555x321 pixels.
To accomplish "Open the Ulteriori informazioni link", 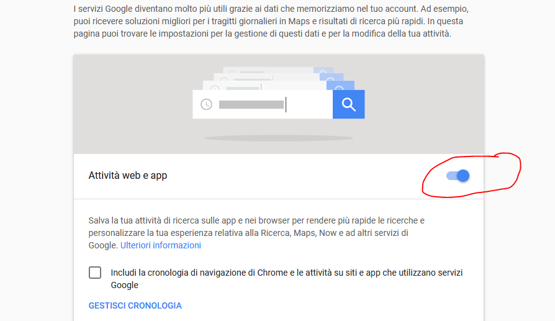I will [161, 245].
